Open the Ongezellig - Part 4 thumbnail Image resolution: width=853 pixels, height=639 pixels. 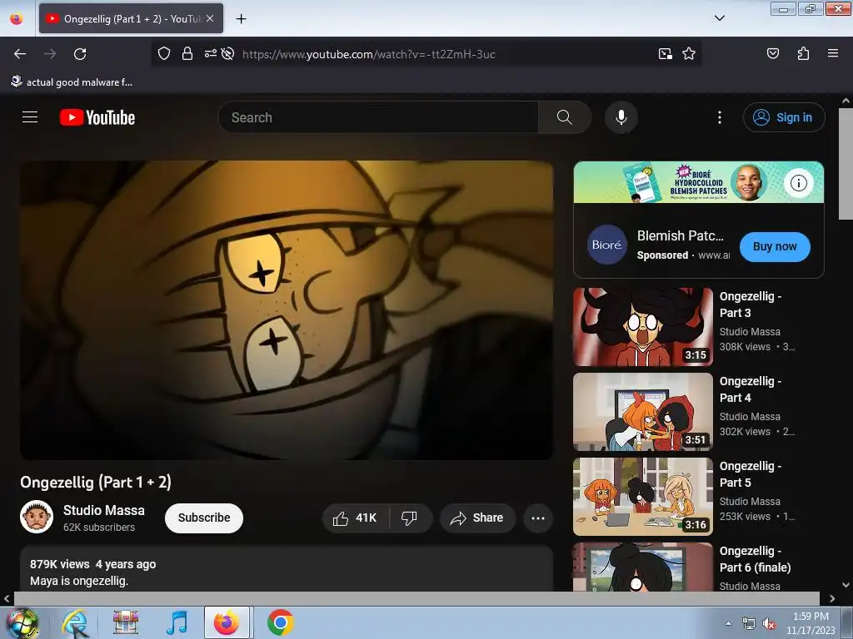pos(643,412)
